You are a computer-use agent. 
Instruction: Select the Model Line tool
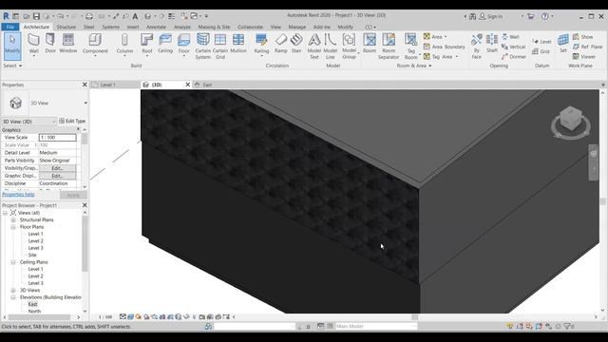330,47
